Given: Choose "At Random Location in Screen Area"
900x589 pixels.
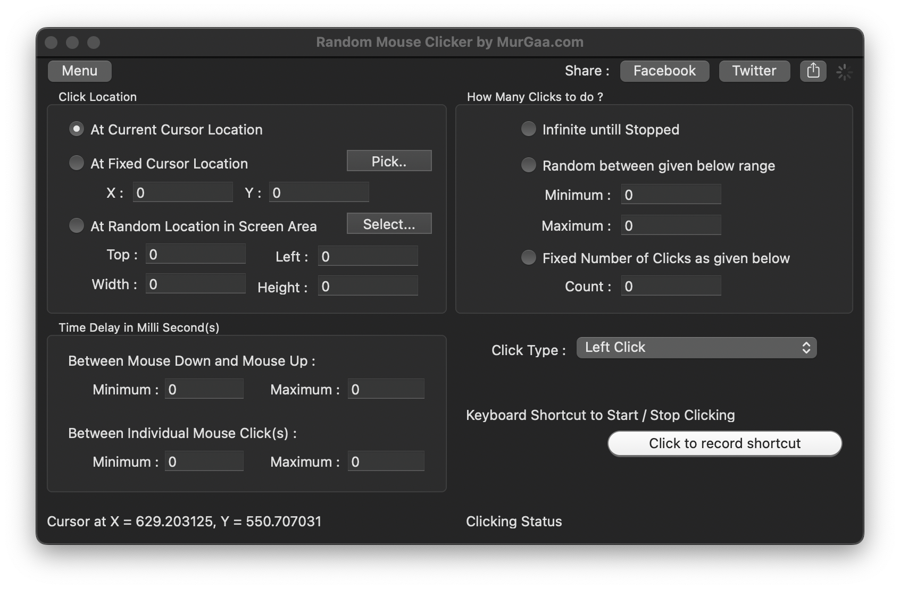Looking at the screenshot, I should click(76, 225).
